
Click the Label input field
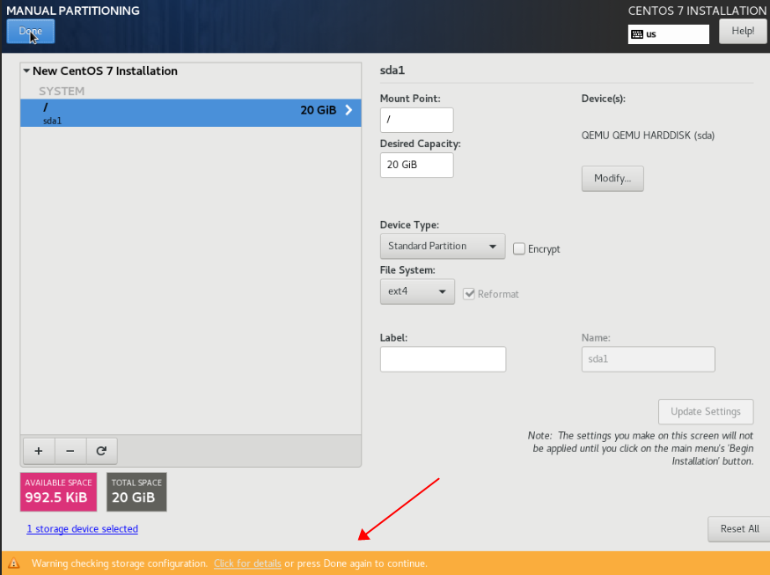point(443,359)
